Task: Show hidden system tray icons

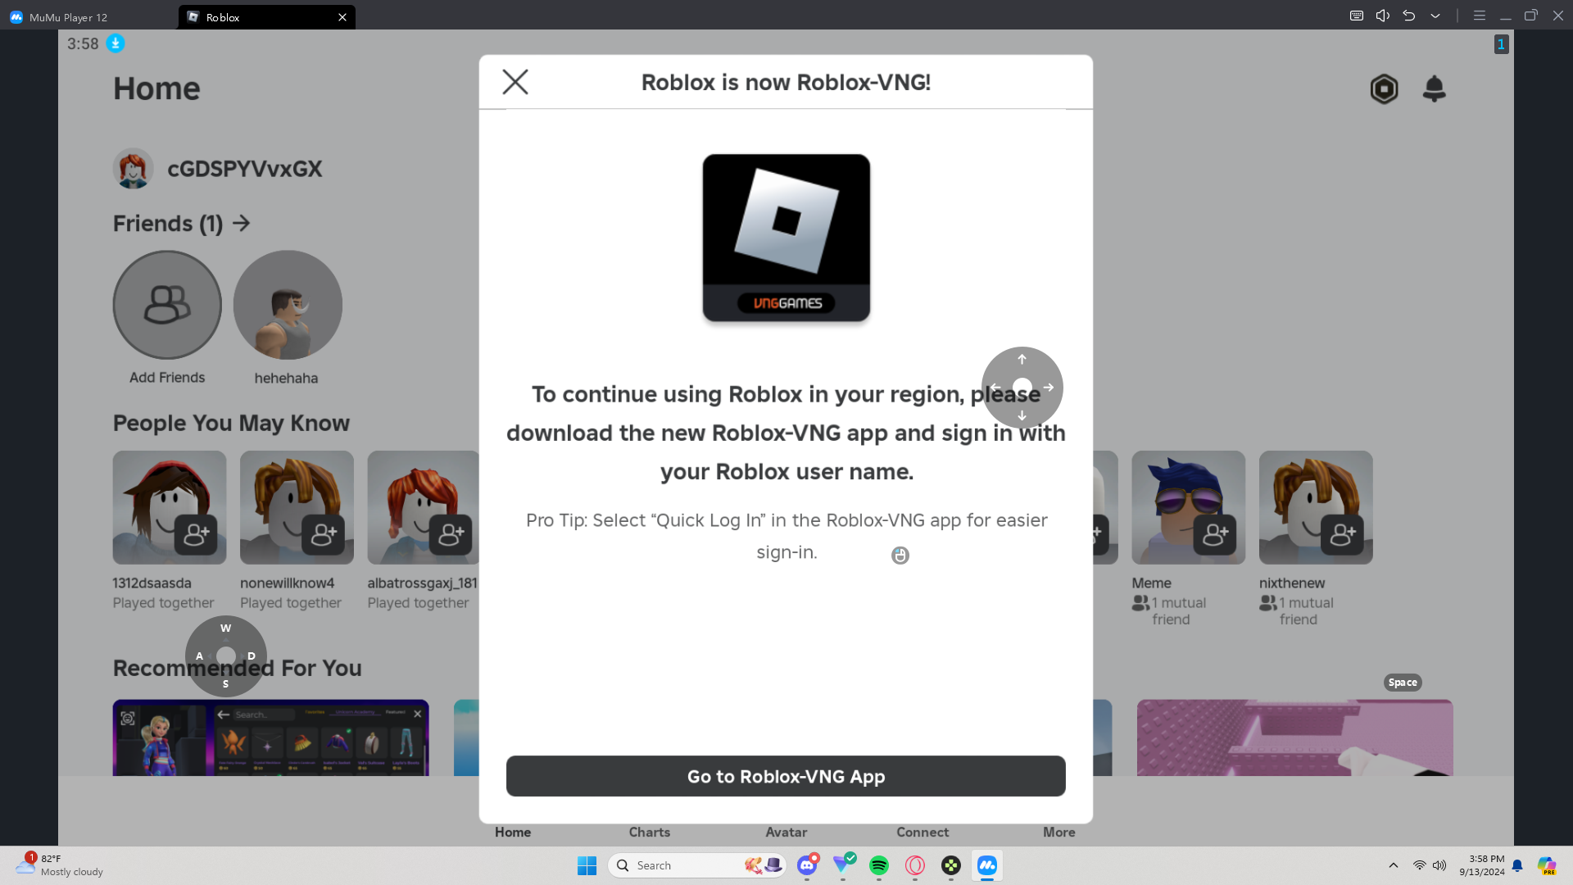Action: (x=1393, y=865)
